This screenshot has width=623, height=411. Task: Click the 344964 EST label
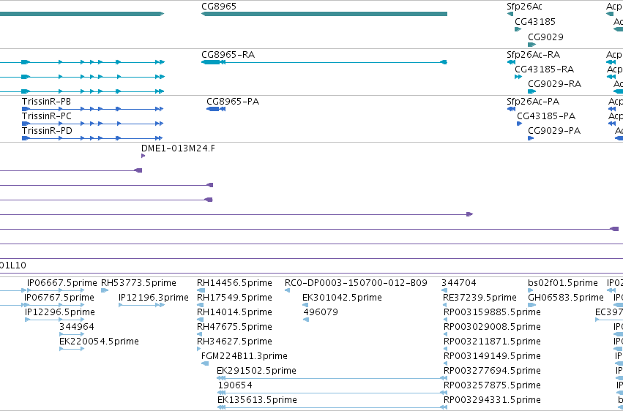pyautogui.click(x=77, y=327)
